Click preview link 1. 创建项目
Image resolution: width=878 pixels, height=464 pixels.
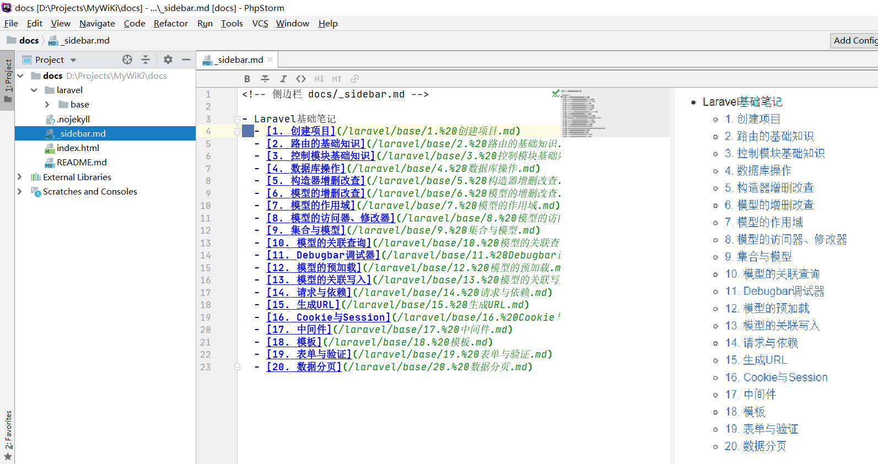(x=753, y=119)
